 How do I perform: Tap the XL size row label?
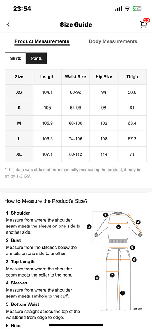click(x=19, y=154)
